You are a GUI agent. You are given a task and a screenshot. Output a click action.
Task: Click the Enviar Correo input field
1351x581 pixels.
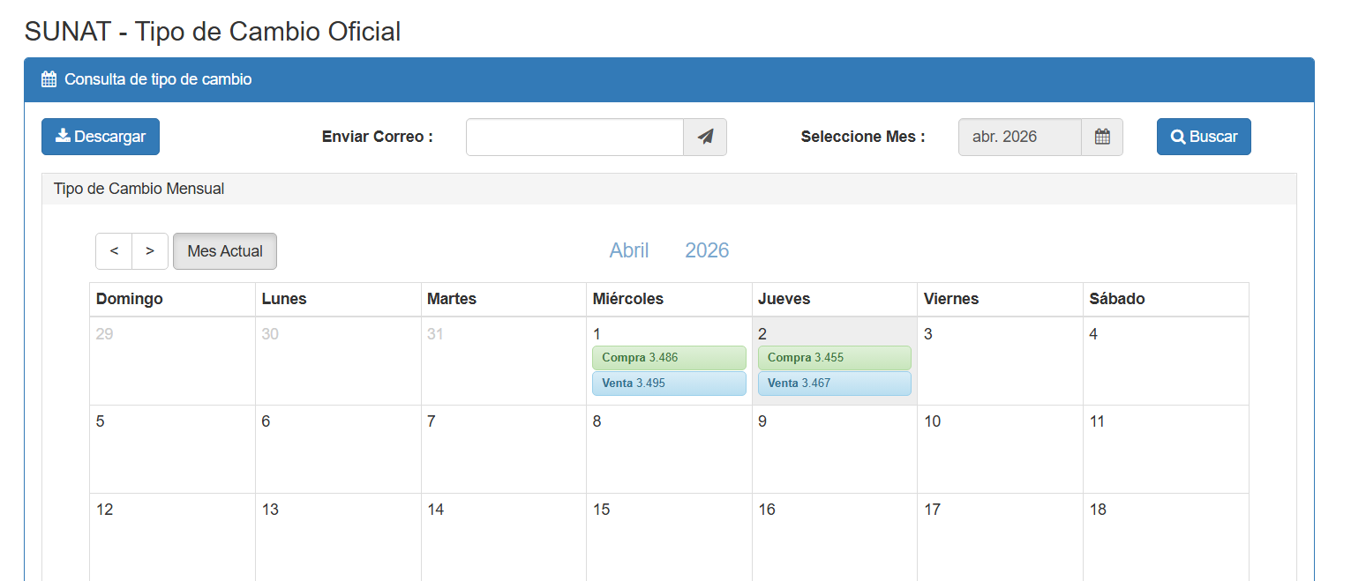[574, 137]
